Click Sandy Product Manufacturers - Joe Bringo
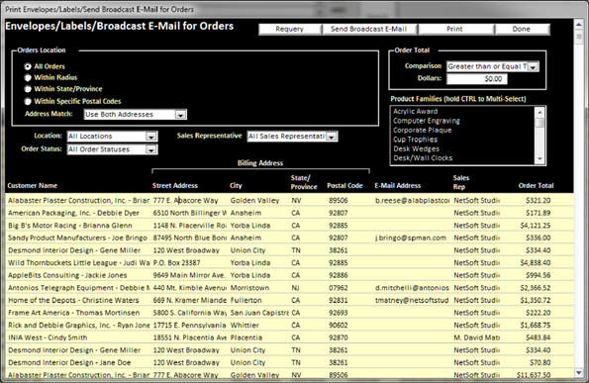Screen dimensions: 589x383 (77, 238)
